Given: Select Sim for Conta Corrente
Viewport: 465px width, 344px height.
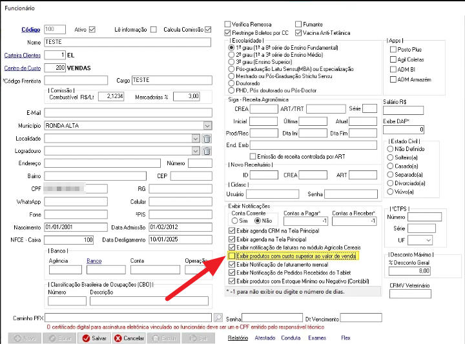Looking at the screenshot, I should [234, 221].
